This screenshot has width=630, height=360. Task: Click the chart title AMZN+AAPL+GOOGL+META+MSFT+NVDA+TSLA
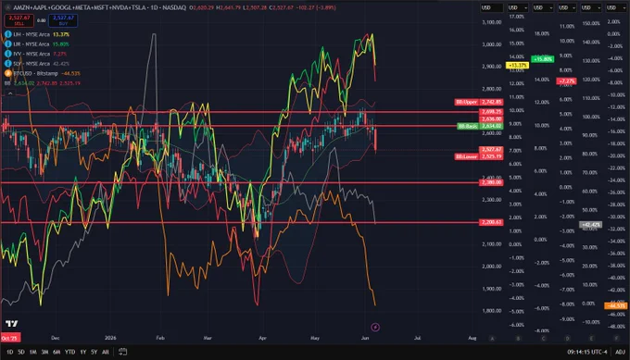[x=80, y=7]
